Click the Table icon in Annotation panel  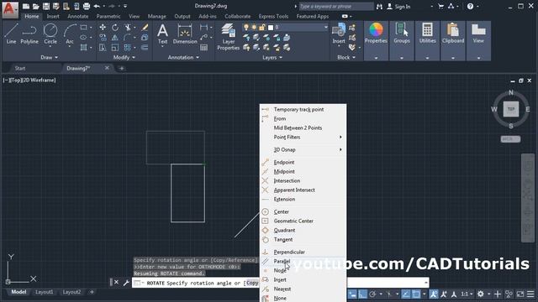coord(203,47)
